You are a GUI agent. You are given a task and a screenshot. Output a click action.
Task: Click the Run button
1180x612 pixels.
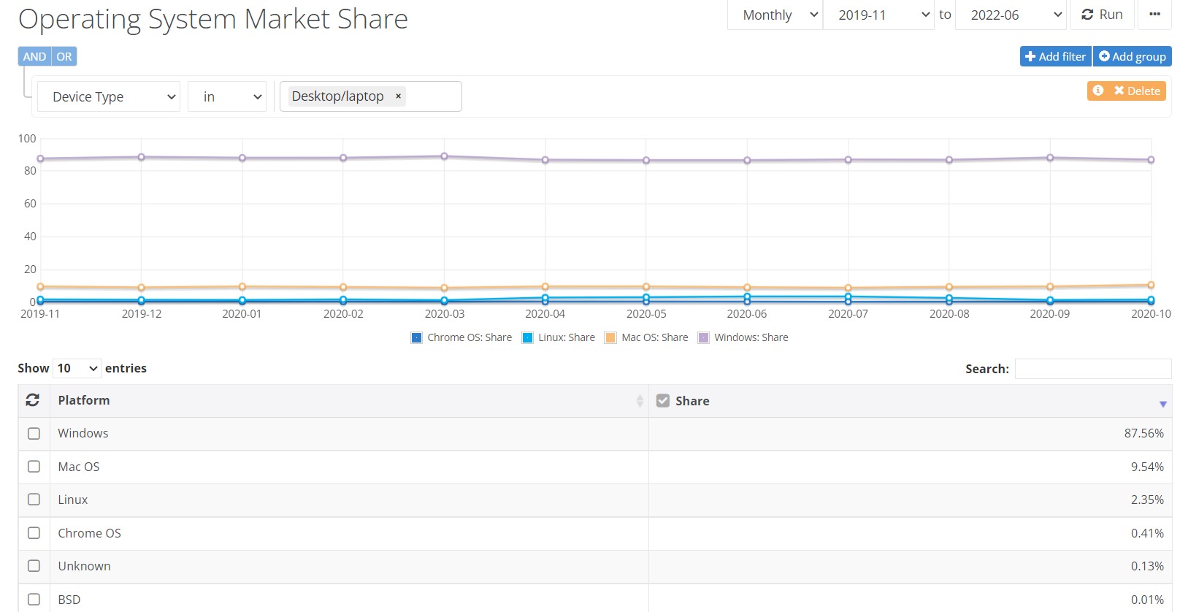(x=1102, y=15)
